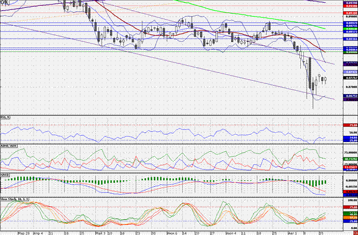
Task: Click the black current price label 0.07792
Action: 350,78
